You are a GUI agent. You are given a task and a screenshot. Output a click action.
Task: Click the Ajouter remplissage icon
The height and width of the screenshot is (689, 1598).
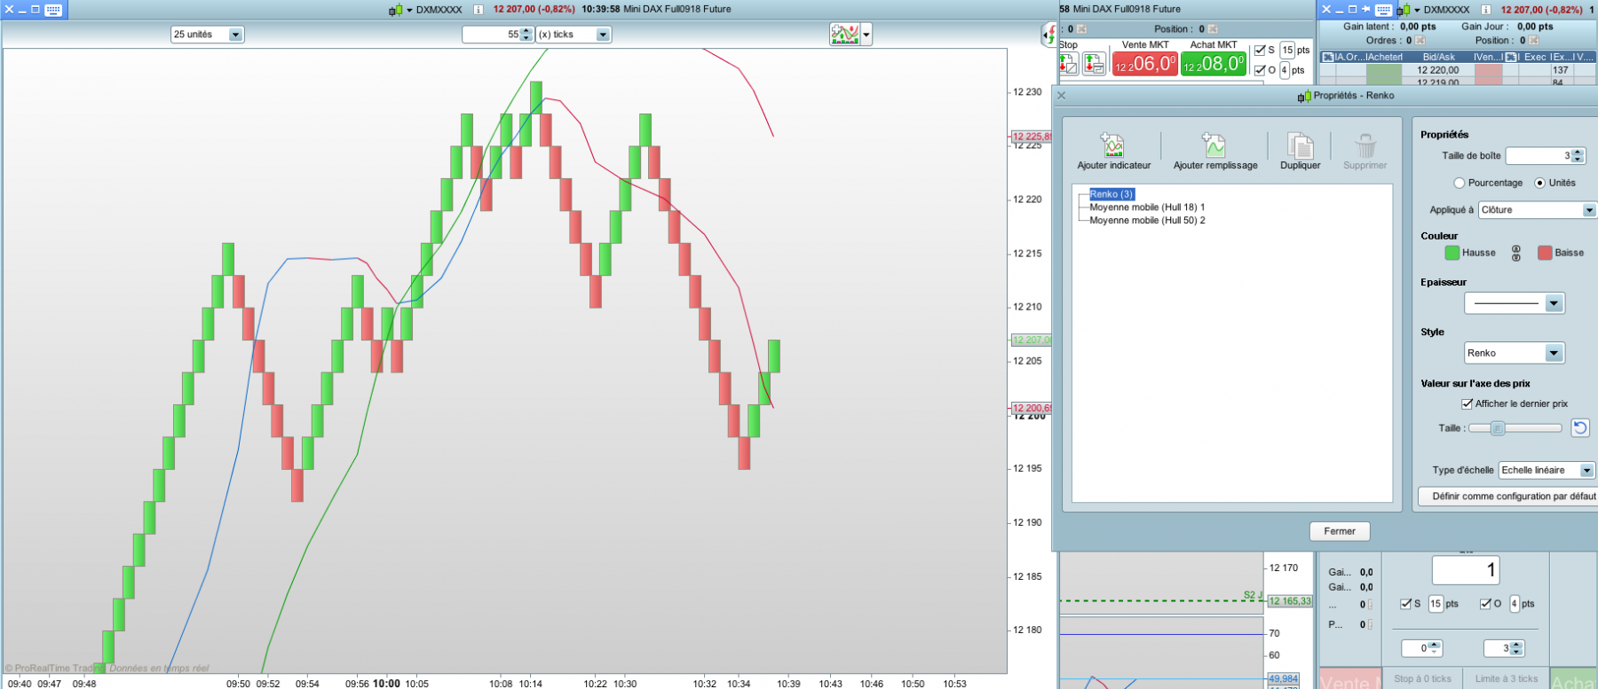1214,145
